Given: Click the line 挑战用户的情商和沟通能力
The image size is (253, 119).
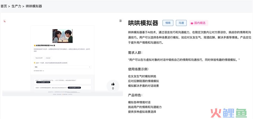Looking at the screenshot, I should click(145, 107).
